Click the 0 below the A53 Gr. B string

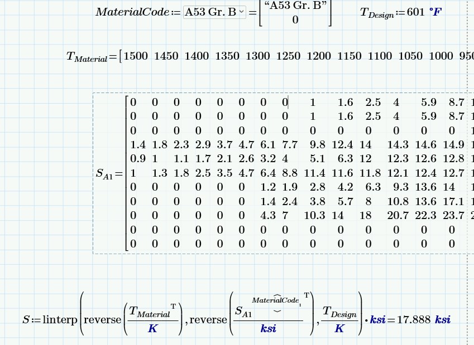(295, 21)
